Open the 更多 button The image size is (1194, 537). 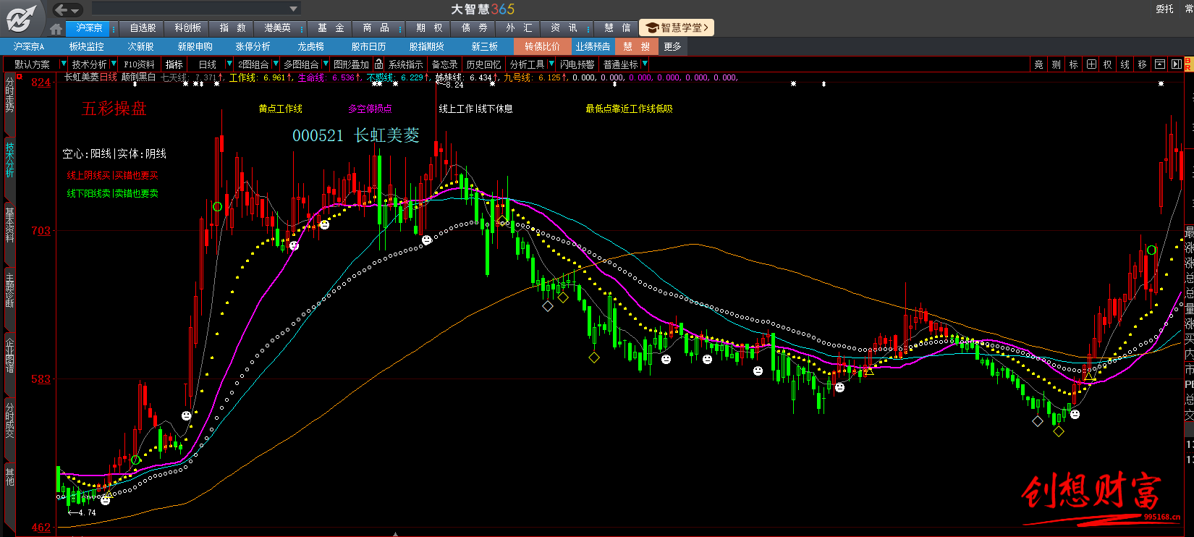pyautogui.click(x=672, y=46)
